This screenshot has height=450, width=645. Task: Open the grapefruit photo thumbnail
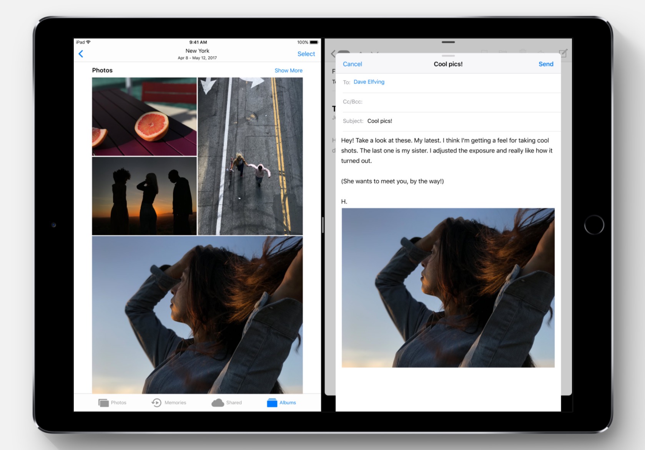[144, 117]
